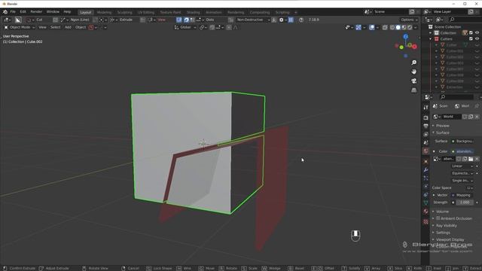This screenshot has height=271, width=482.
Task: Switch perspective/orthographic with the grid icon
Action: coord(414,90)
